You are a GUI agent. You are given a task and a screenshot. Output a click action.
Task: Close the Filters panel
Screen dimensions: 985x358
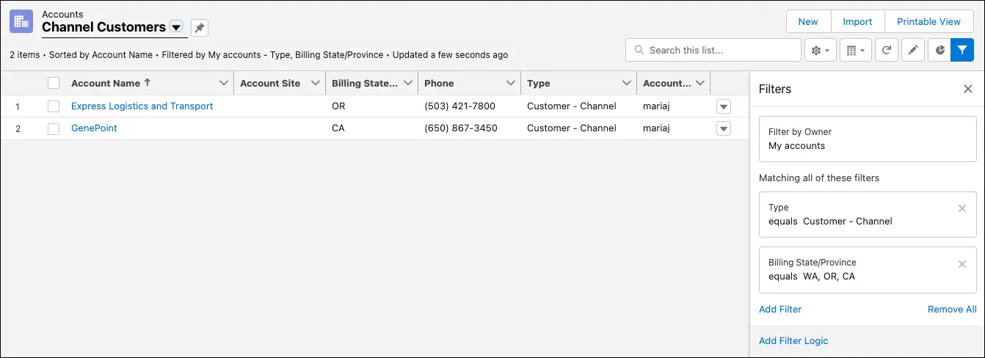(967, 89)
